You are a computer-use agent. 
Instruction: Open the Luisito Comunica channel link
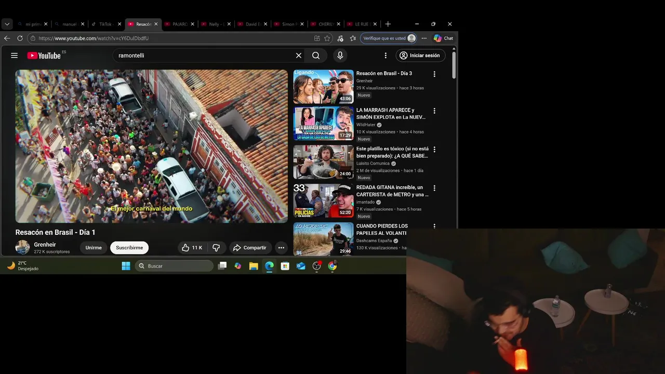pos(373,163)
